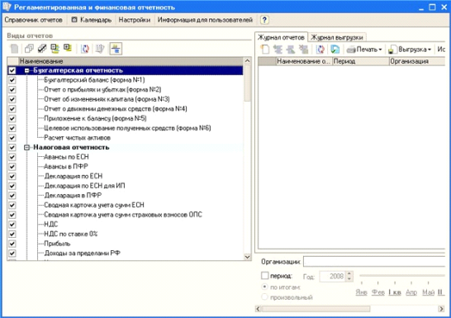Screen dimensions: 451x318
Task: Refresh the Журнал отчетов list
Action: pos(320,50)
